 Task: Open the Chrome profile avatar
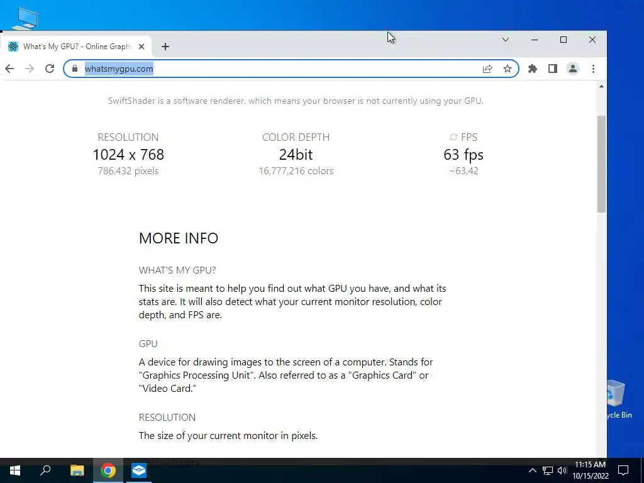573,69
